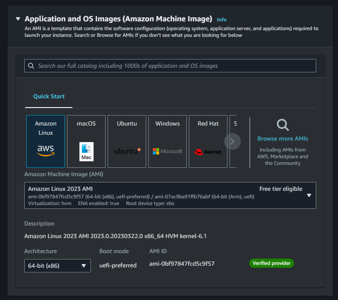Select the Amazon Linux AMI tile
This screenshot has height=300, width=338.
click(x=46, y=141)
